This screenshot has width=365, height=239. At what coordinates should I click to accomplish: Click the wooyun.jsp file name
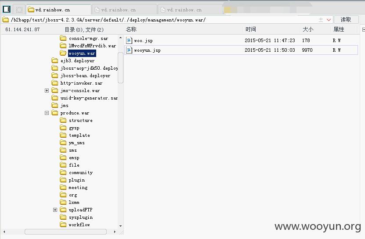[x=147, y=50]
